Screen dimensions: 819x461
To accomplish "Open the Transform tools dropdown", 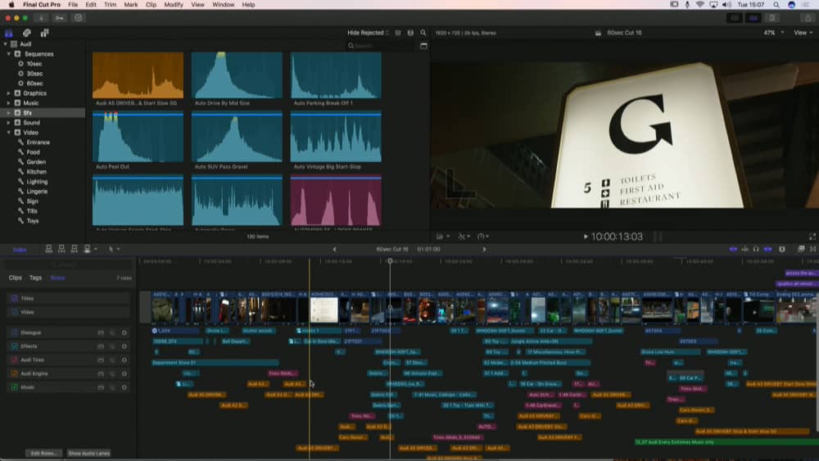I will click(442, 237).
